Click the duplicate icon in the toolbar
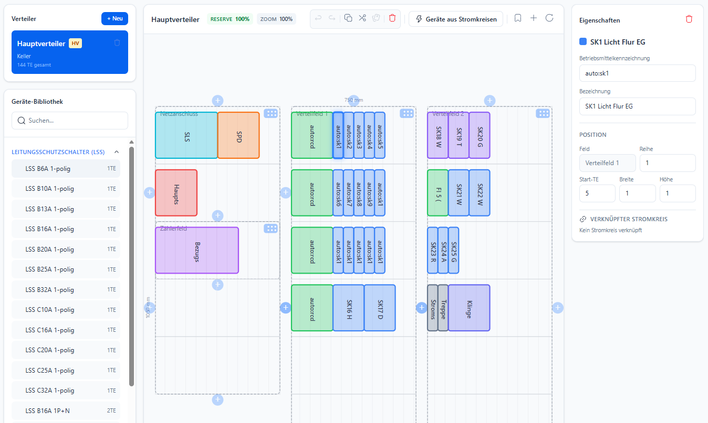The width and height of the screenshot is (708, 423). [348, 17]
